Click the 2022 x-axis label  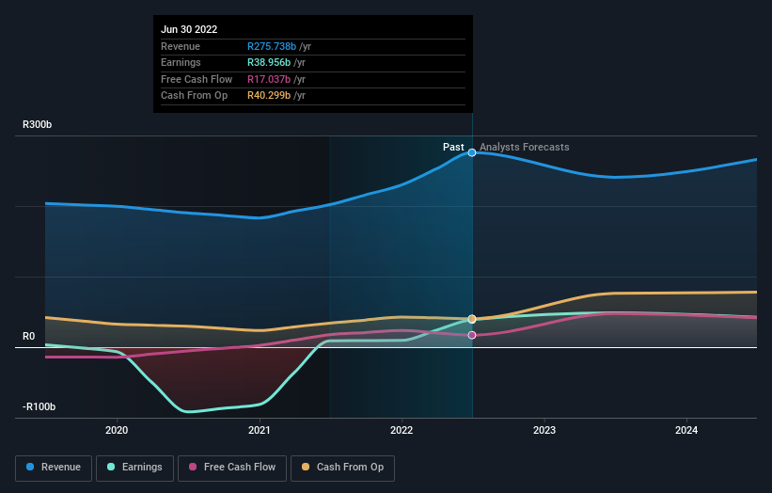pos(402,430)
